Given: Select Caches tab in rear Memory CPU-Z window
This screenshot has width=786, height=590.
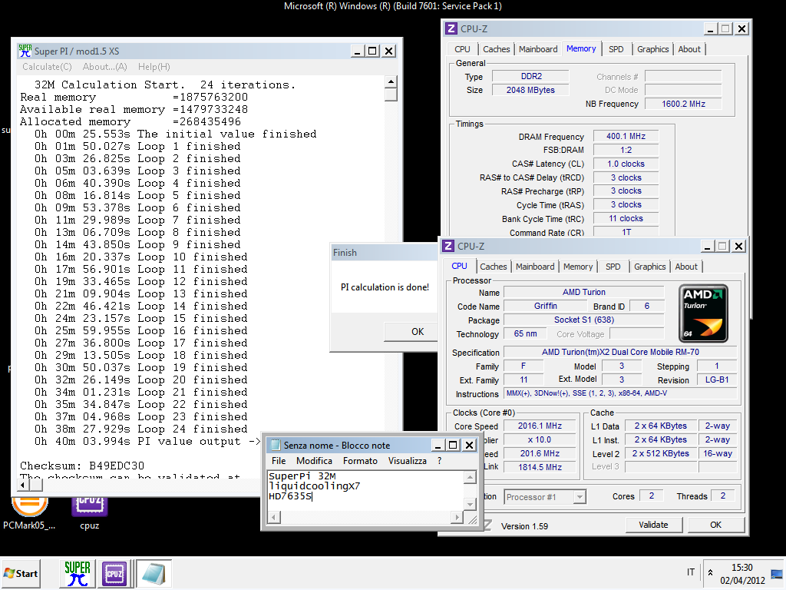Looking at the screenshot, I should tap(497, 49).
